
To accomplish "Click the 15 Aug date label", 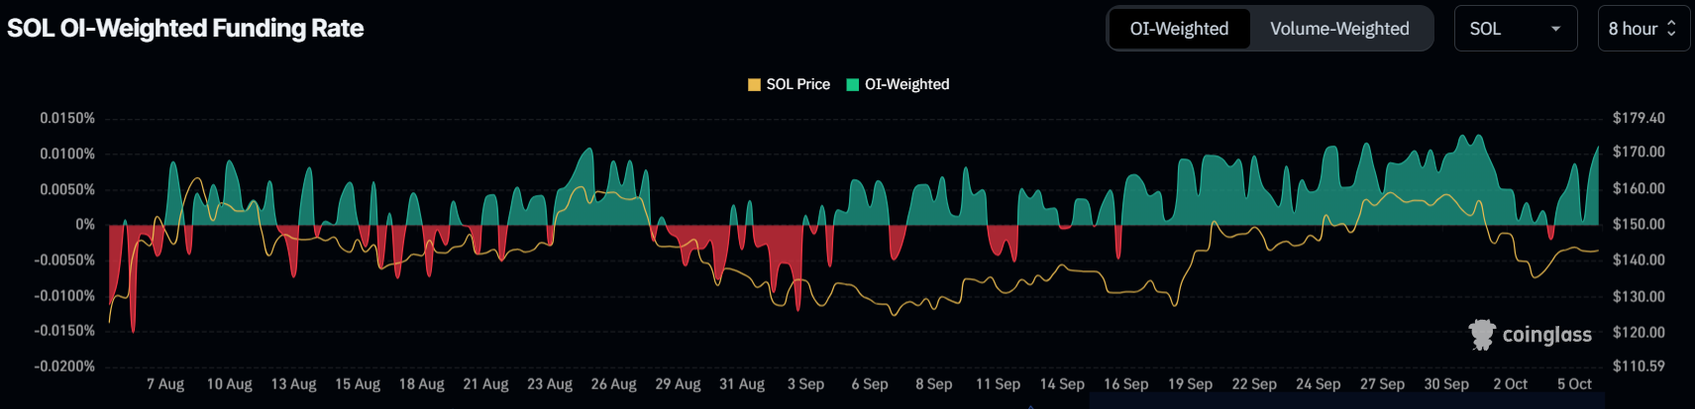I will click(358, 384).
